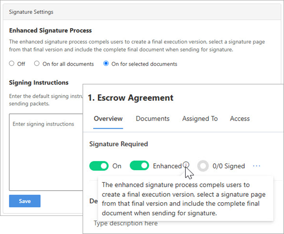Click the Signature Required label
Viewport: 284px width, 234px height.
[x=119, y=144]
